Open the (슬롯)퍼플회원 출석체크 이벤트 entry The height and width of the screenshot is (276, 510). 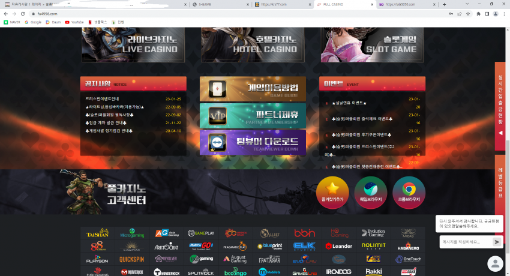(362, 119)
